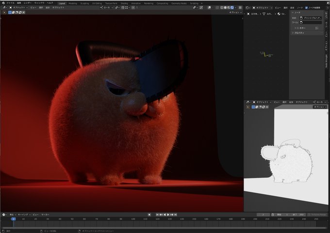Toggle X-ray mode

point(217,8)
